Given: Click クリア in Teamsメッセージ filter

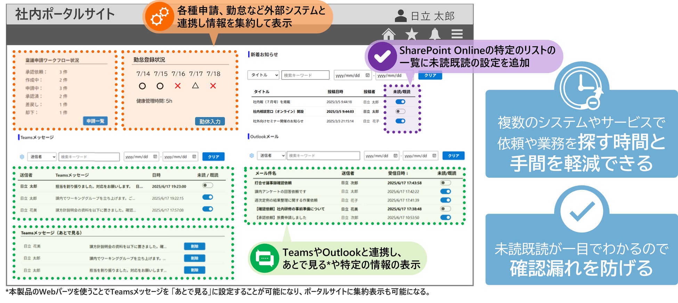Looking at the screenshot, I should 213,157.
